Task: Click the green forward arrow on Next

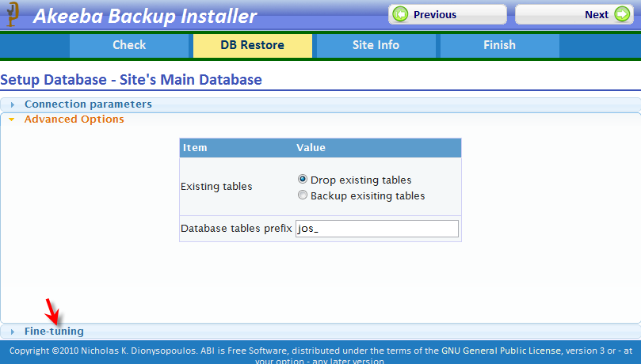Action: (622, 14)
